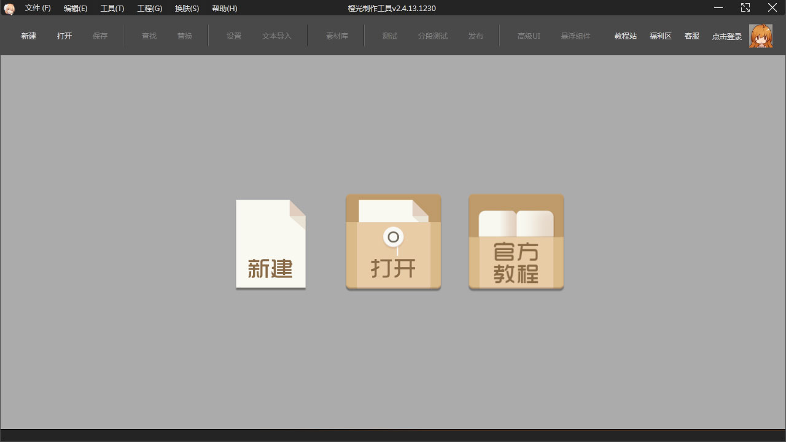This screenshot has height=442, width=786.
Task: Open the 文件 (F) menu
Action: click(x=37, y=8)
